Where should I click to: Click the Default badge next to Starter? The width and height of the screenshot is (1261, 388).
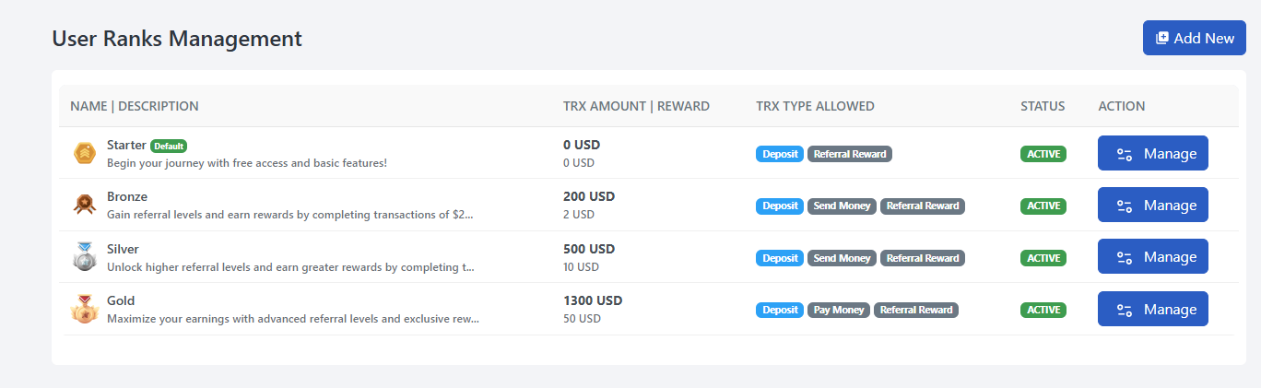(x=169, y=146)
